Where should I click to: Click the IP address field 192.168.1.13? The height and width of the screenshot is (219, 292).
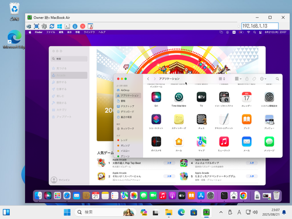click(x=260, y=26)
